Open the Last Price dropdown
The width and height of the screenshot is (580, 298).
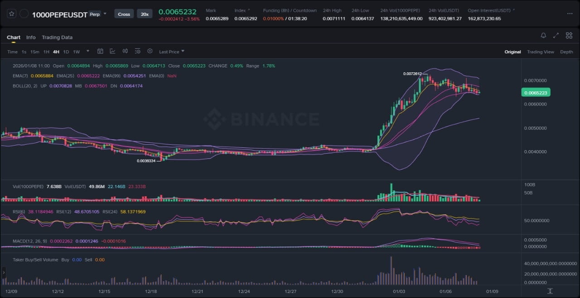coord(172,52)
